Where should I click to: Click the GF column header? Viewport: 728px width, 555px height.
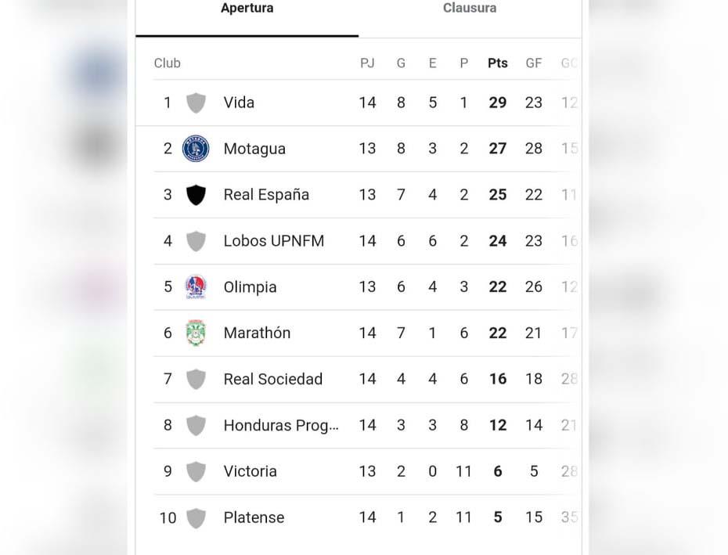[533, 63]
